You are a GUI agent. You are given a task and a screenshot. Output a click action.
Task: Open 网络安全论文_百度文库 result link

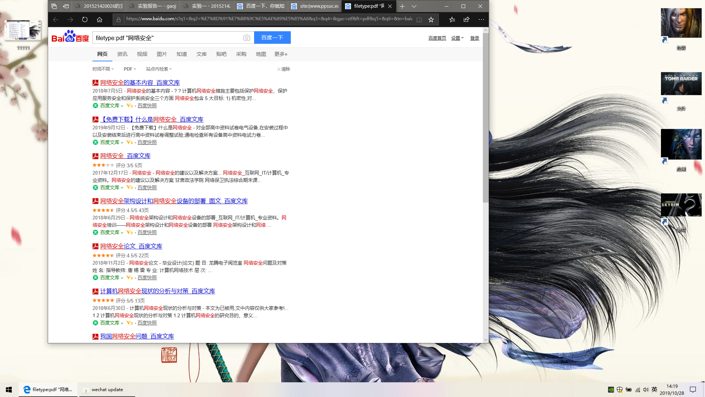click(x=131, y=246)
